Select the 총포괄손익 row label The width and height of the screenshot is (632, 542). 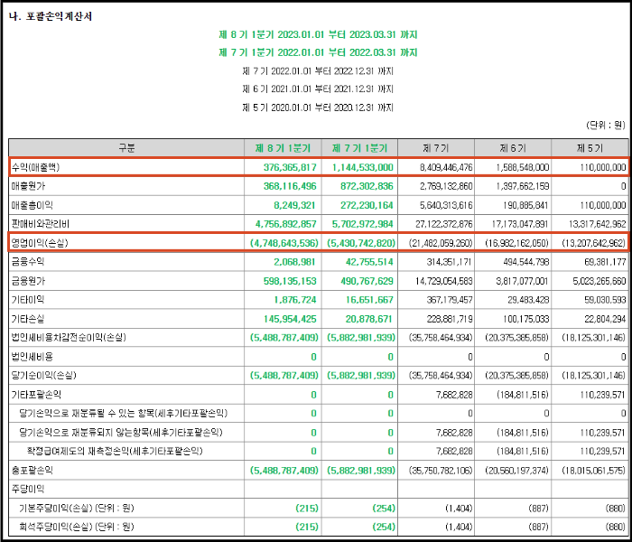(x=32, y=471)
